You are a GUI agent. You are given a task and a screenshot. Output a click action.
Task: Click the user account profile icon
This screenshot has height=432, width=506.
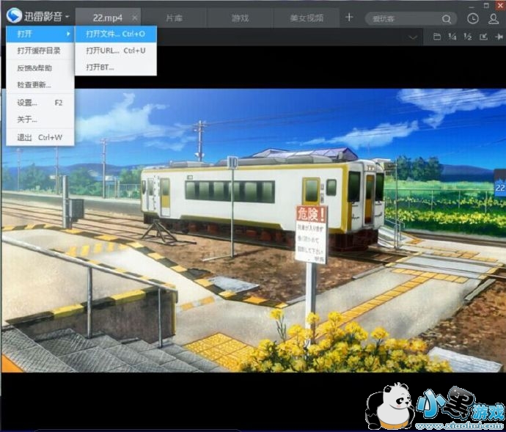[x=494, y=18]
